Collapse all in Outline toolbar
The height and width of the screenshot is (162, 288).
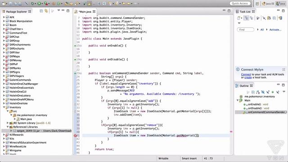tap(253, 92)
